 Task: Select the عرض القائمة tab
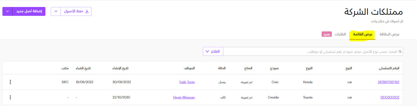[x=363, y=34]
